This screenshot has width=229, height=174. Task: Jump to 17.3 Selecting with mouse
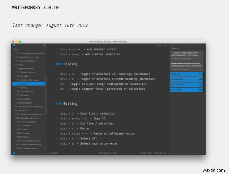pos(27,80)
